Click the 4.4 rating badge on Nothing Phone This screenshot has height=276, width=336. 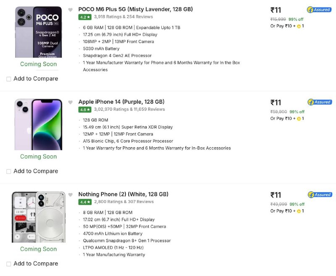[84, 202]
